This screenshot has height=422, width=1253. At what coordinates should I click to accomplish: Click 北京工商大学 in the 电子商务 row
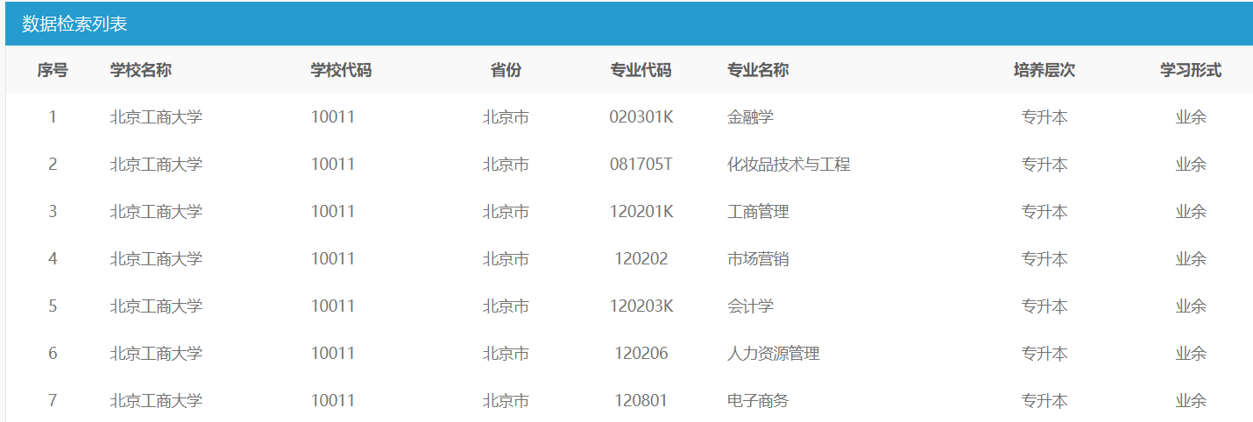(156, 400)
